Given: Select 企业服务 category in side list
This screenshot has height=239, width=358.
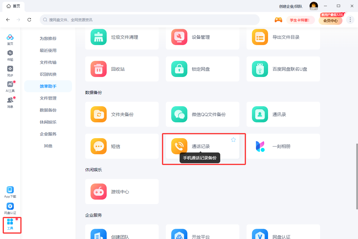Looking at the screenshot, I should pyautogui.click(x=48, y=134).
